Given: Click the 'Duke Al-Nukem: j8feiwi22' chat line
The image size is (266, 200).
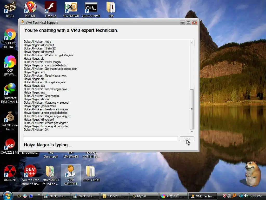Looking at the screenshot, I should point(40,48).
